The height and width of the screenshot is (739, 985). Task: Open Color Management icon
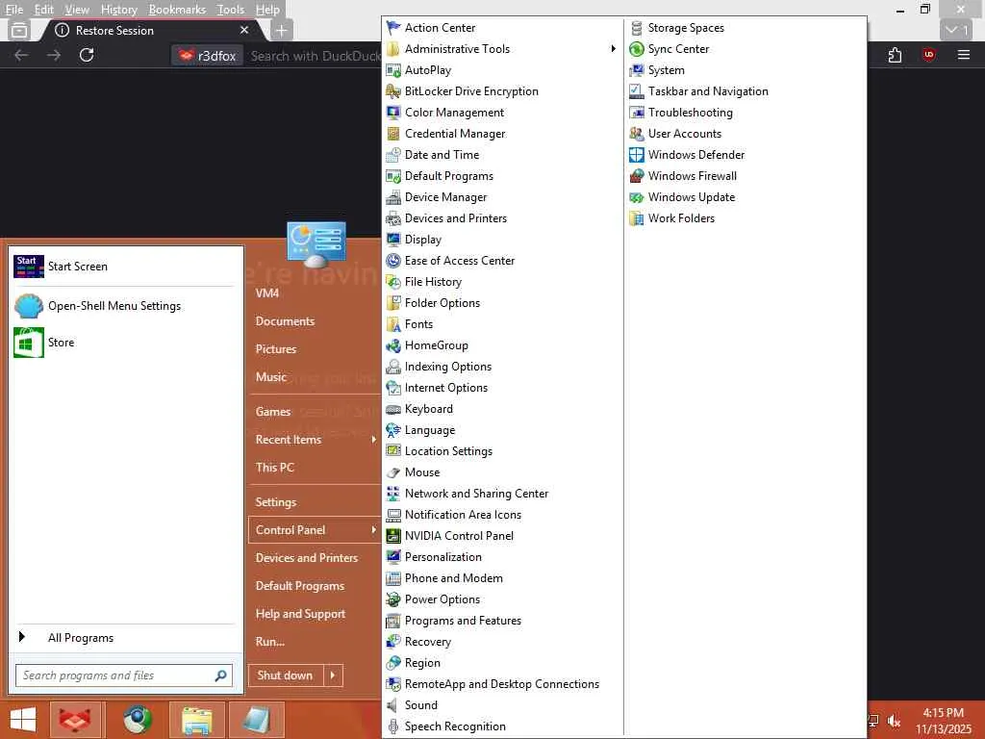[x=393, y=113]
